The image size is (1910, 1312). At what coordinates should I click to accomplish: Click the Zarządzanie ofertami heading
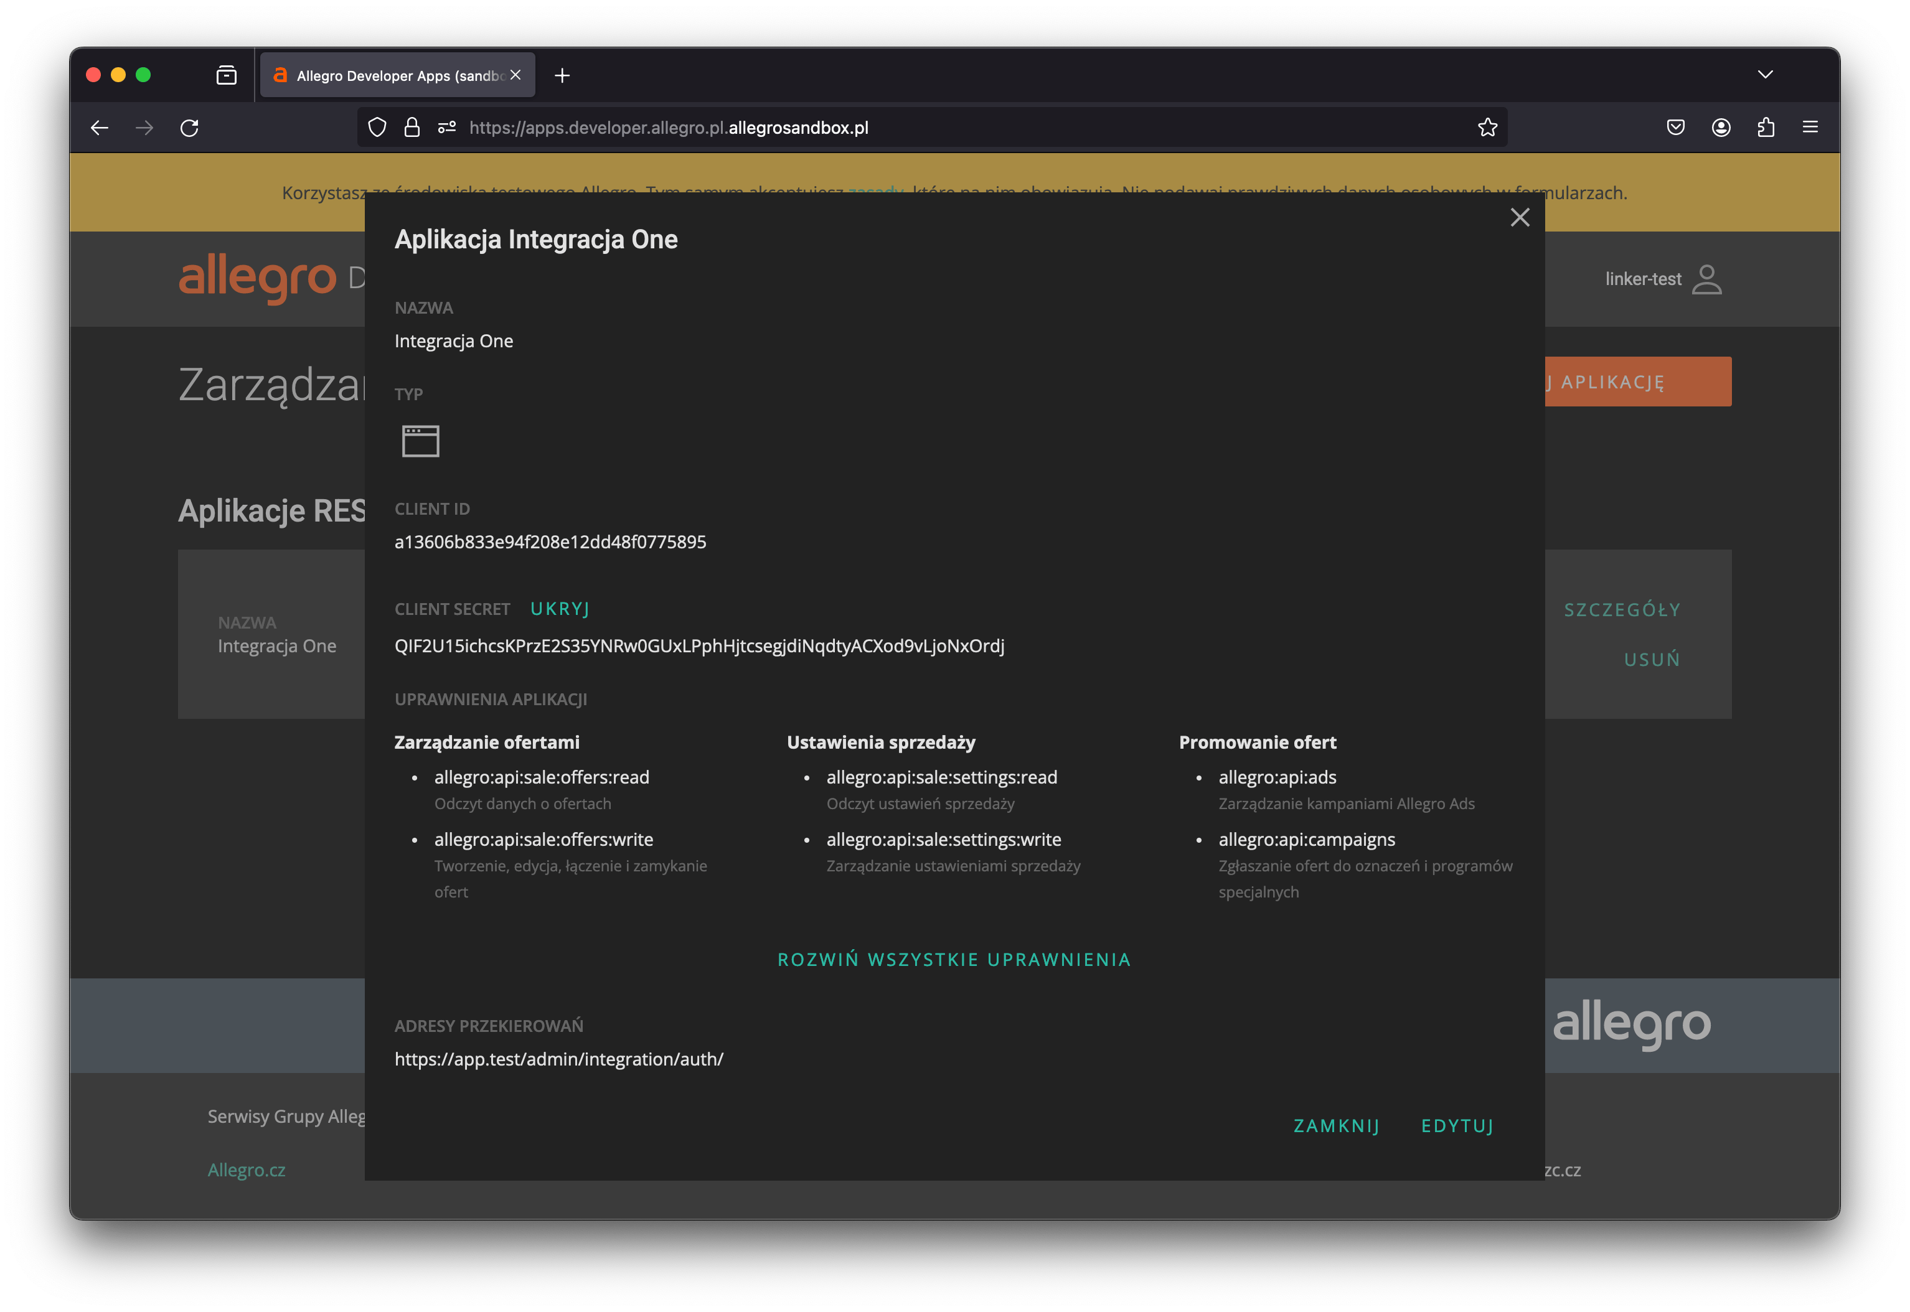(x=487, y=743)
